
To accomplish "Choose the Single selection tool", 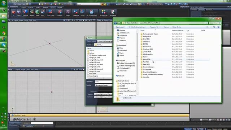I will (x=82, y=13).
